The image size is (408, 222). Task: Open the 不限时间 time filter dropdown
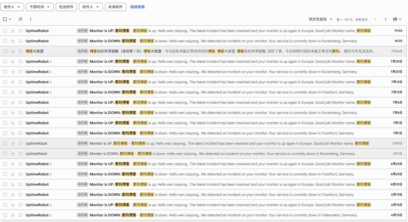(40, 7)
